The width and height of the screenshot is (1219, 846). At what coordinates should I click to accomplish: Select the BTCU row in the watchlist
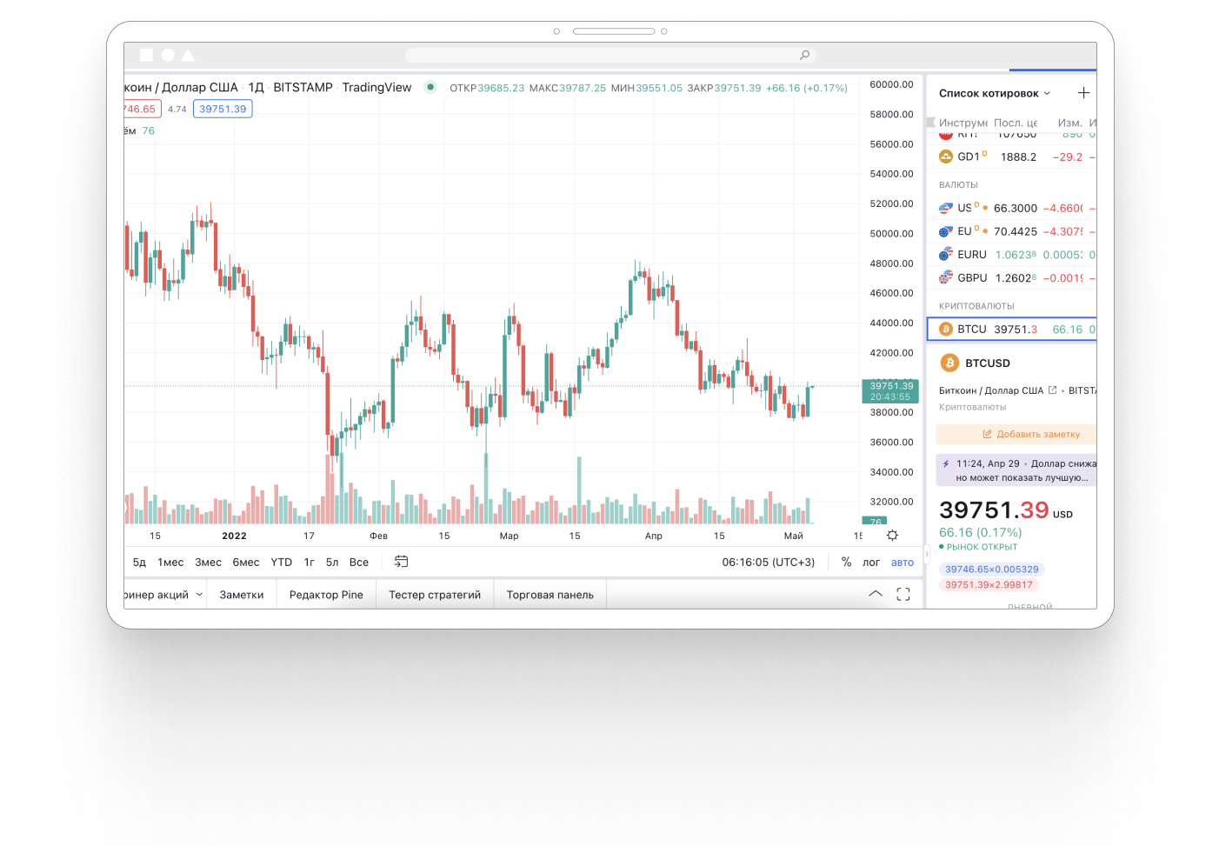pyautogui.click(x=1012, y=330)
